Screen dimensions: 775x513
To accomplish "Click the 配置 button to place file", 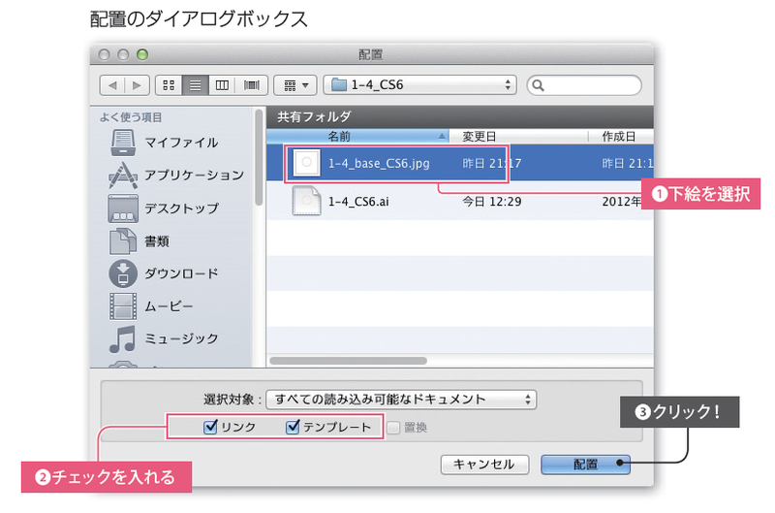I will coord(585,465).
